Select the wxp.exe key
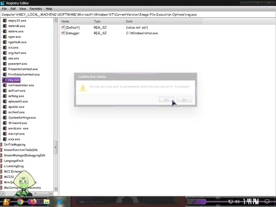The width and height of the screenshot is (276, 207). [x=14, y=139]
